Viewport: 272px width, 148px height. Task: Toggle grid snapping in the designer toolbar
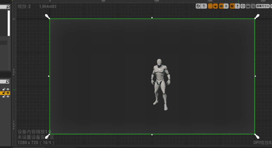pos(232,6)
